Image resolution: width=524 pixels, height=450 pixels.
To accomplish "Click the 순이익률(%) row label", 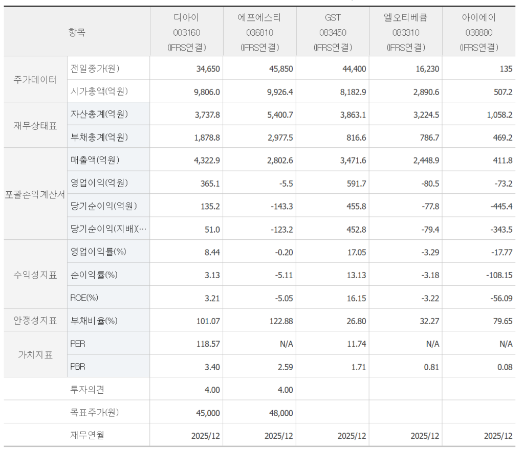I will point(94,275).
